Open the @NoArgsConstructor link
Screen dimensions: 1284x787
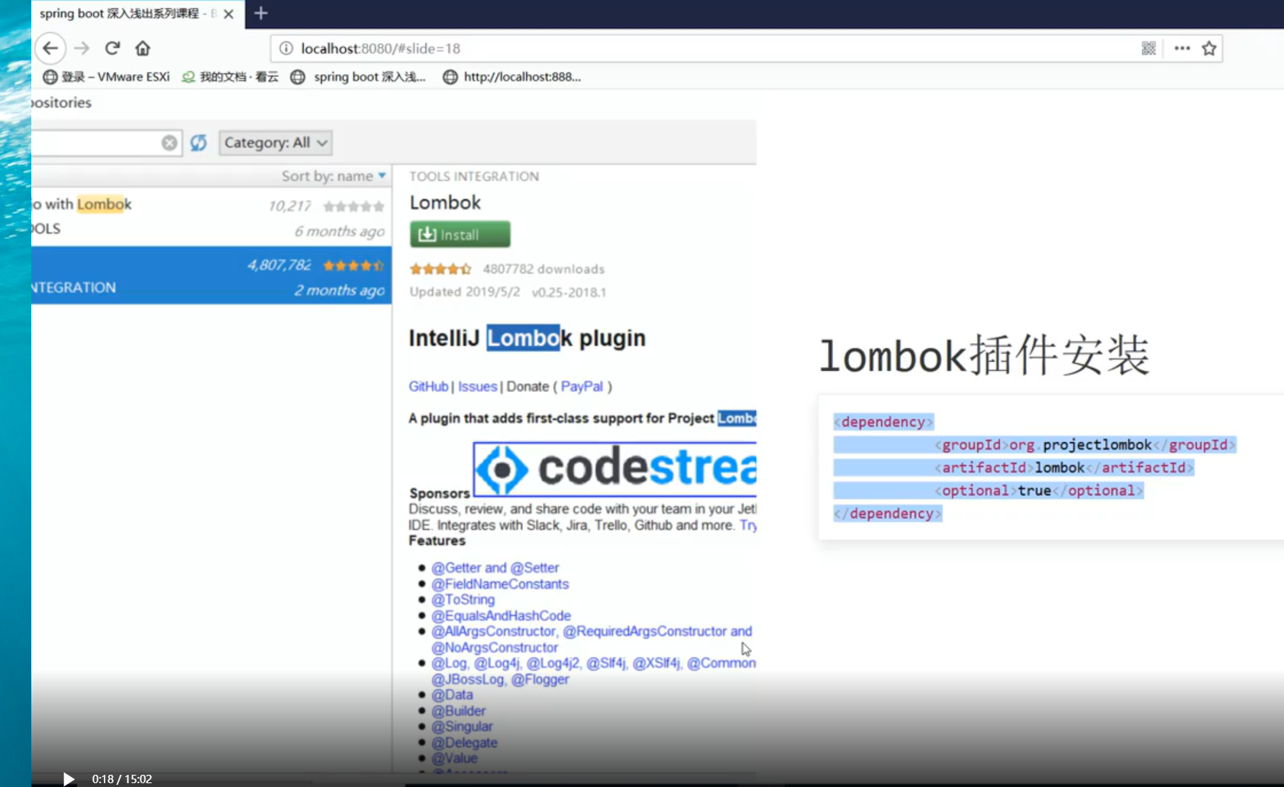pos(495,647)
